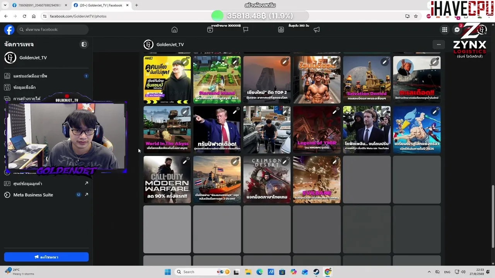The width and height of the screenshot is (495, 278).
Task: Open the three-dot options for GoldenJet_TV photos
Action: (x=439, y=44)
